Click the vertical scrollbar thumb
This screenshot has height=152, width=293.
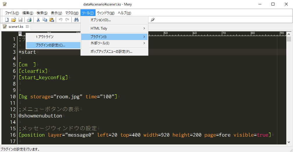pyautogui.click(x=289, y=39)
